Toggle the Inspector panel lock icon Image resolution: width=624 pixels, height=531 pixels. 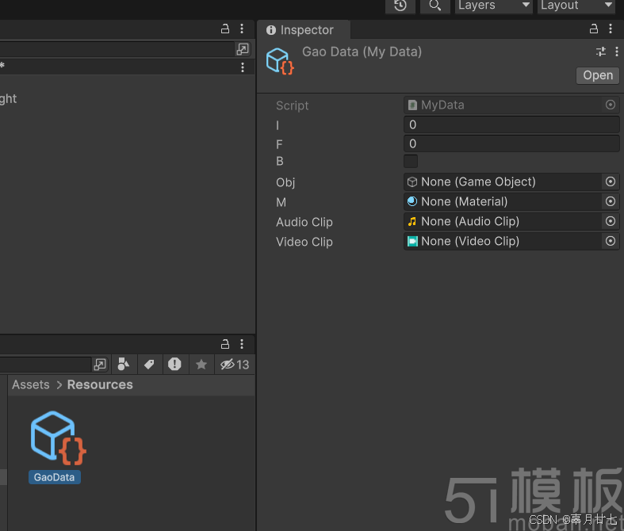coord(593,29)
